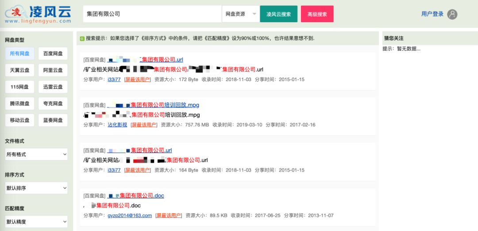Click the 猜您关注 panel heading
The height and width of the screenshot is (231, 478).
[393, 38]
